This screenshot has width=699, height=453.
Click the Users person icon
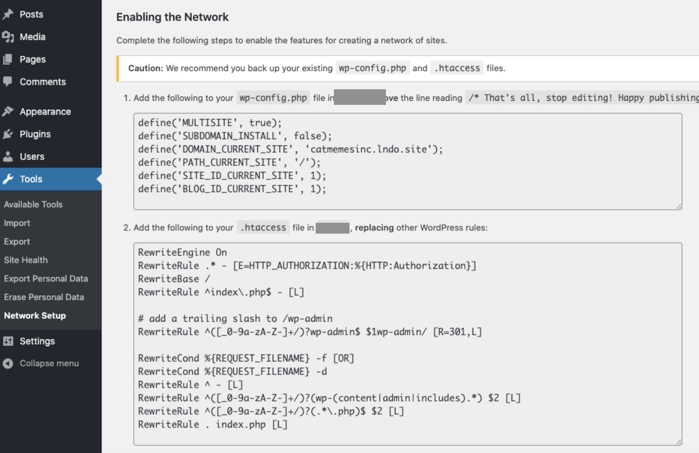tap(8, 156)
